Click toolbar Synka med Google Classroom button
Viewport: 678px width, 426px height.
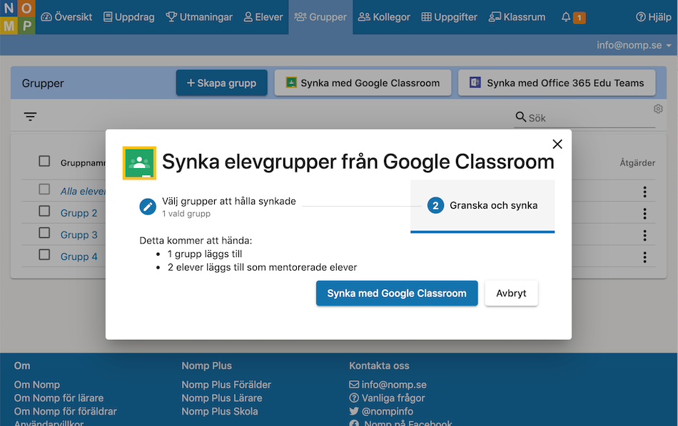point(363,83)
